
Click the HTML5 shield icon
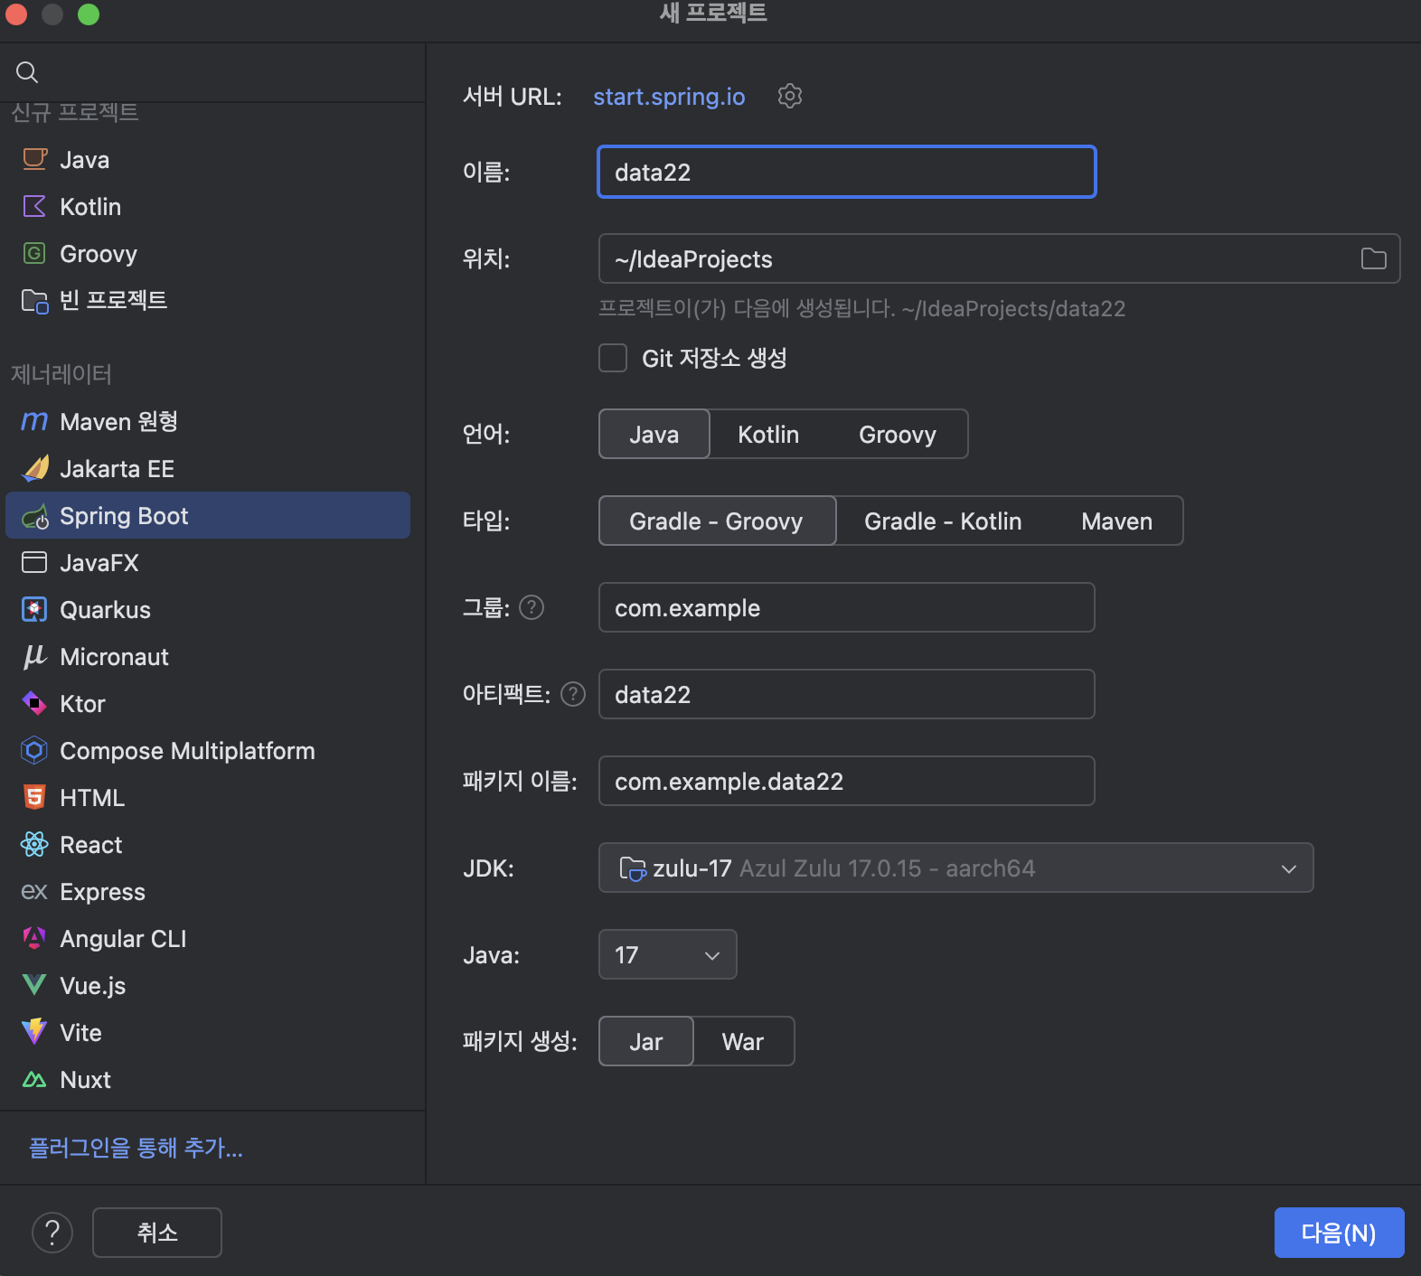pyautogui.click(x=34, y=798)
